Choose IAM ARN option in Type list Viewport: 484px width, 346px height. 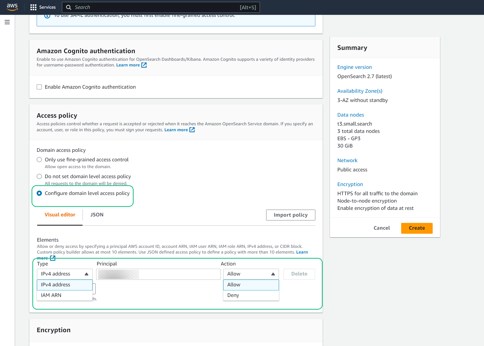coord(65,295)
